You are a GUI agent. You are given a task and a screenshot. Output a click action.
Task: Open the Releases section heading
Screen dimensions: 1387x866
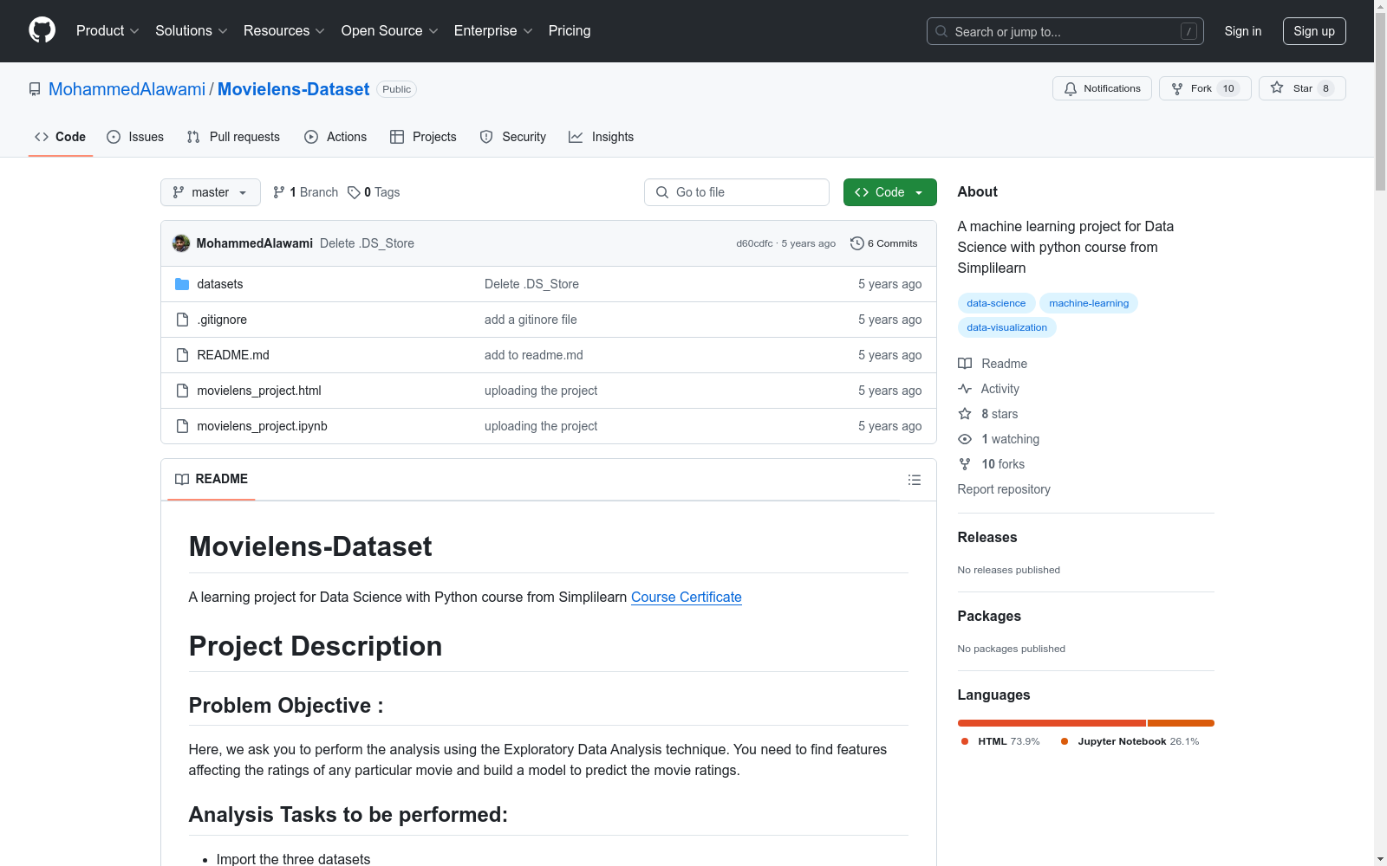987,537
